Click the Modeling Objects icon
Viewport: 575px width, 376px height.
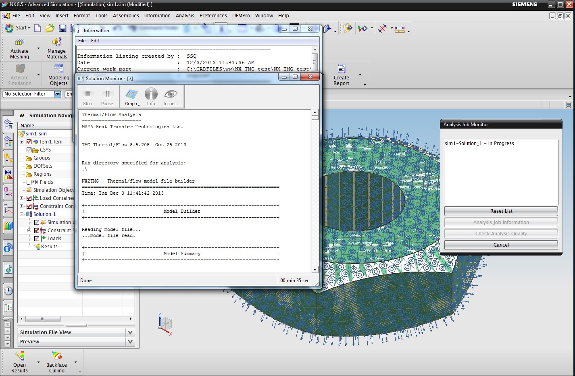[59, 69]
